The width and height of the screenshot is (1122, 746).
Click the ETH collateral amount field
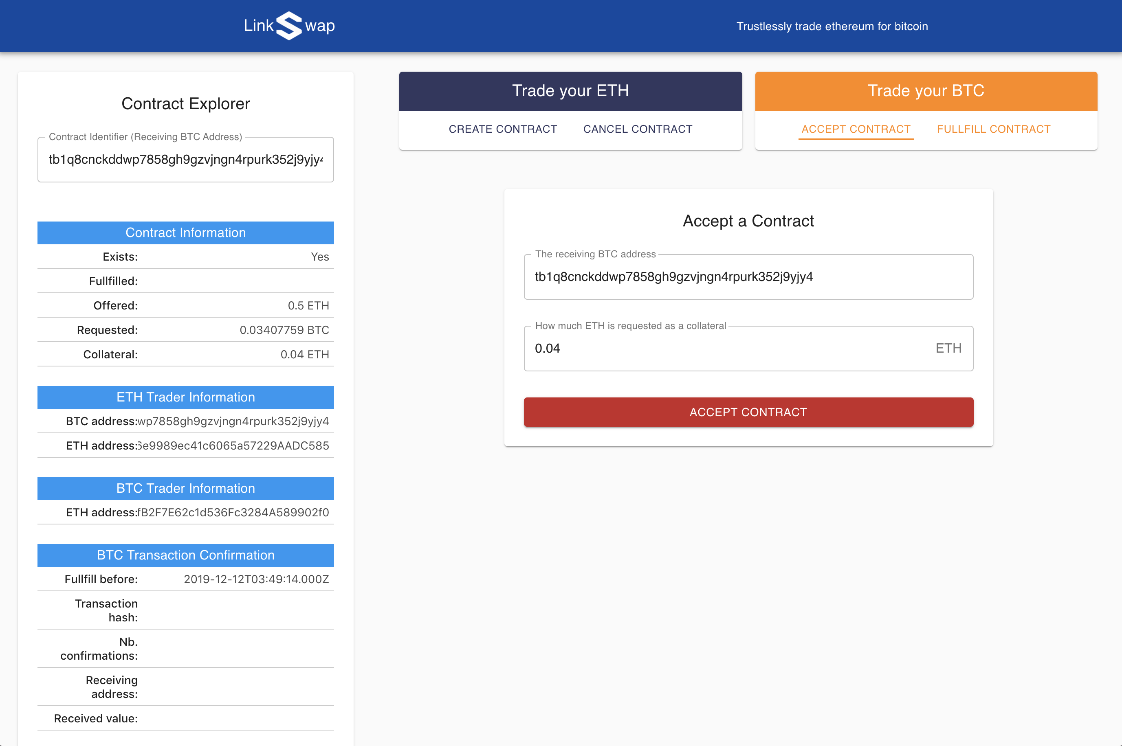pyautogui.click(x=728, y=348)
